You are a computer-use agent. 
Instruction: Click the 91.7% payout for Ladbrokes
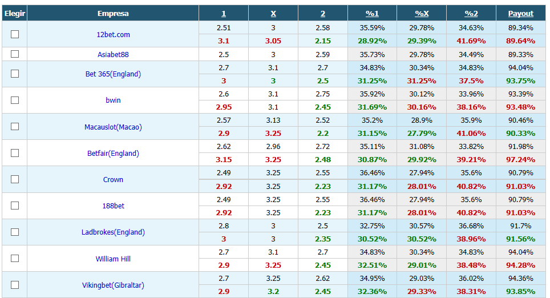pyautogui.click(x=520, y=225)
